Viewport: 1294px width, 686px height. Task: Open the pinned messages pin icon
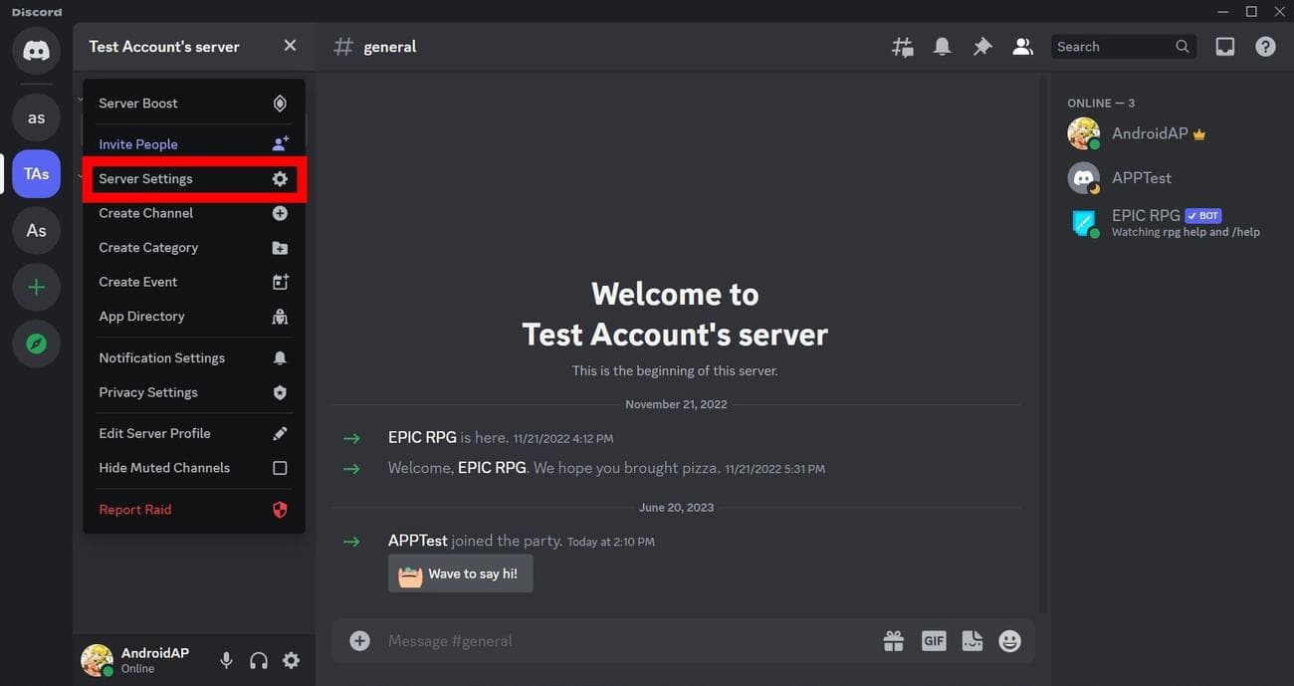coord(982,47)
